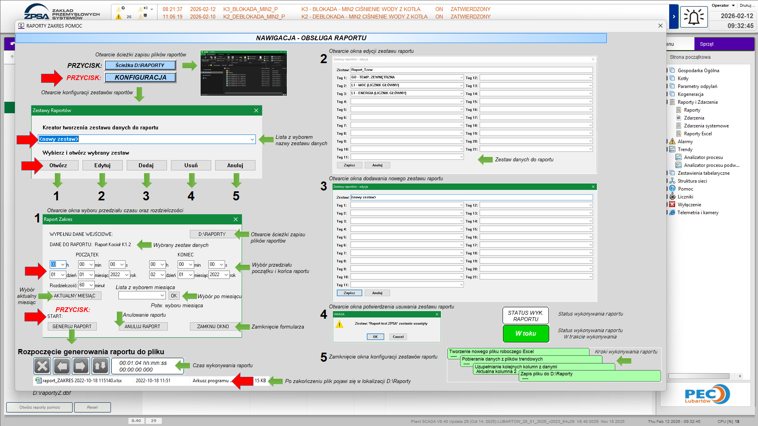This screenshot has height=426, width=758.
Task: Open Raporty Excel tree entry
Action: [x=698, y=134]
